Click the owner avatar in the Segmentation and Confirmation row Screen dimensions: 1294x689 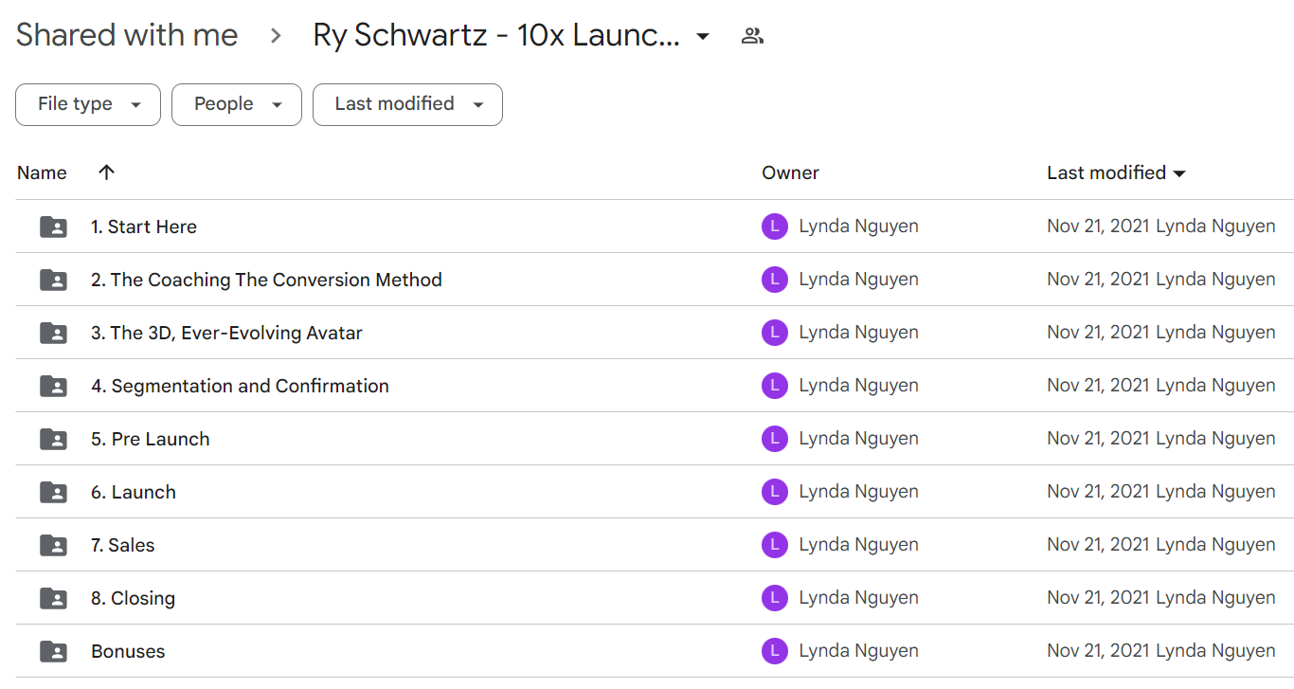click(x=775, y=386)
